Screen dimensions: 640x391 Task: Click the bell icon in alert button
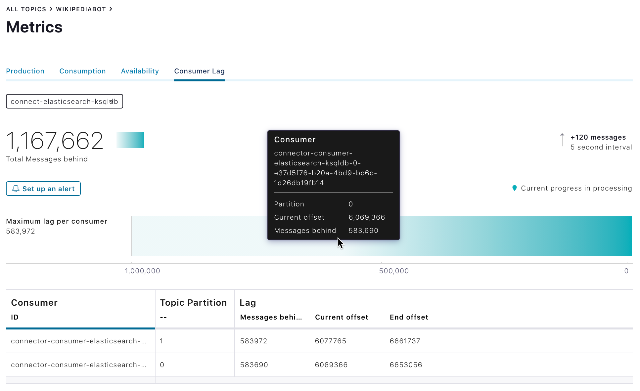coord(16,189)
